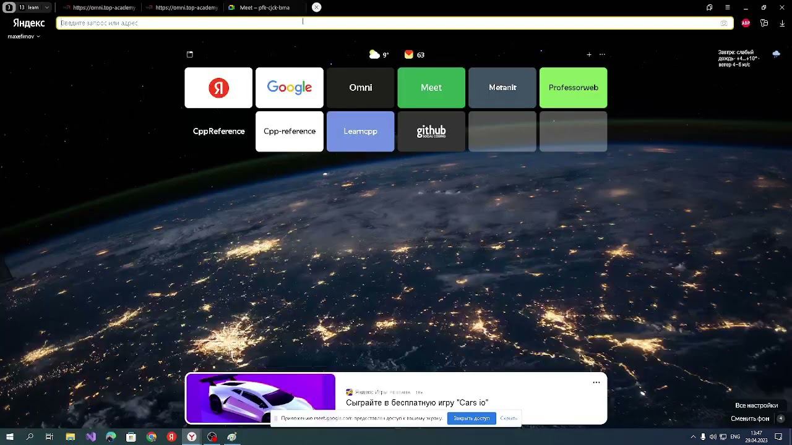This screenshot has height=445, width=792.
Task: Open Microsoft Store taskbar icon
Action: click(131, 437)
